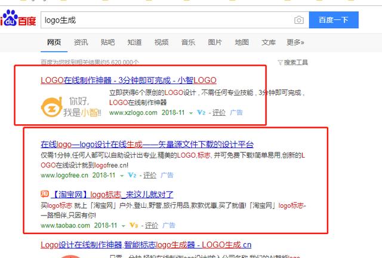The width and height of the screenshot is (382, 258).
Task: Open the Logo设计在线制作神器 LOGO生成.cn result
Action: click(146, 245)
